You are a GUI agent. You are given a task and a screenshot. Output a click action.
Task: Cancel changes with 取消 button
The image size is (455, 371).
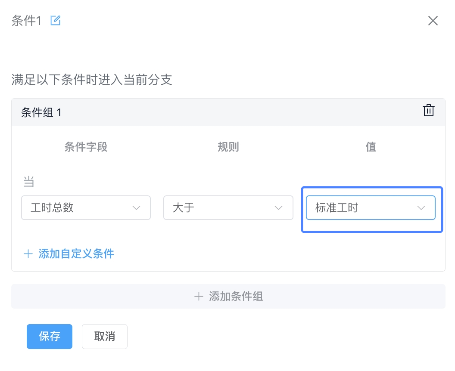[104, 336]
